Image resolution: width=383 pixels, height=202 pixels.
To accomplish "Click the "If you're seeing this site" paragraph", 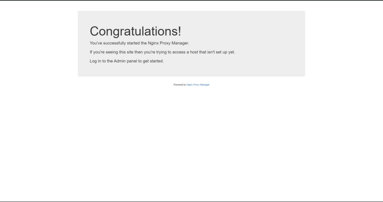I will point(162,52).
